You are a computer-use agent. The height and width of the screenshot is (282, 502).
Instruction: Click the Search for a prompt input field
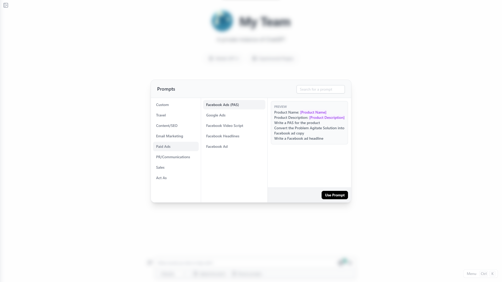[x=320, y=89]
